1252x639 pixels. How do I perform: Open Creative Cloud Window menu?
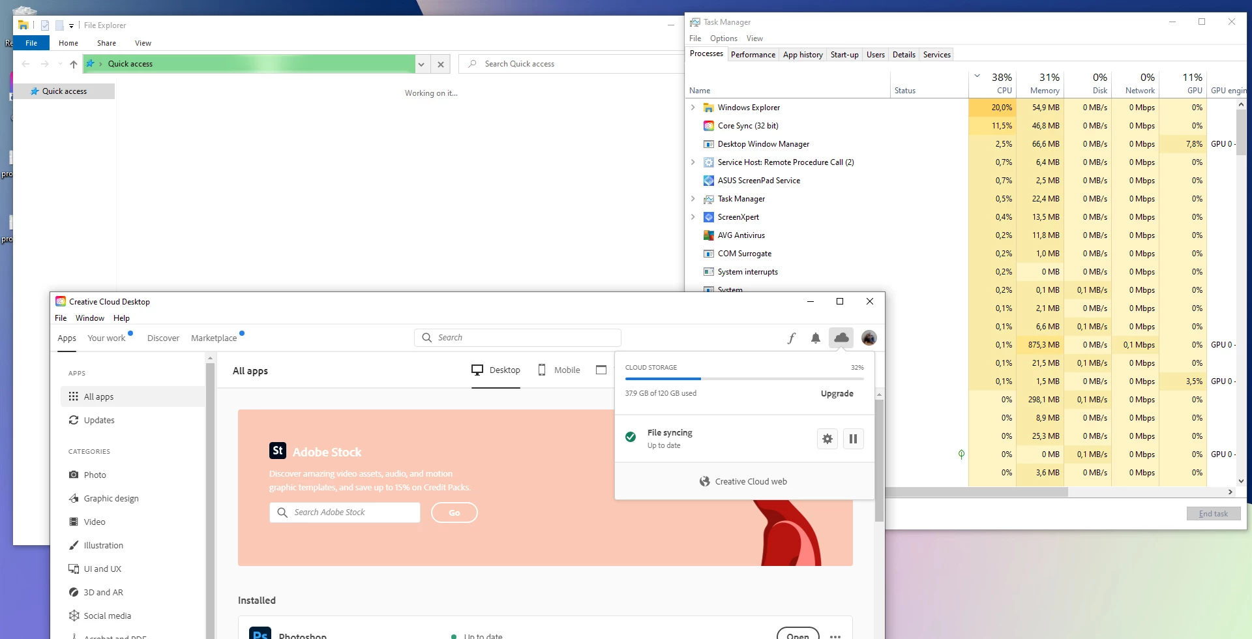point(90,318)
